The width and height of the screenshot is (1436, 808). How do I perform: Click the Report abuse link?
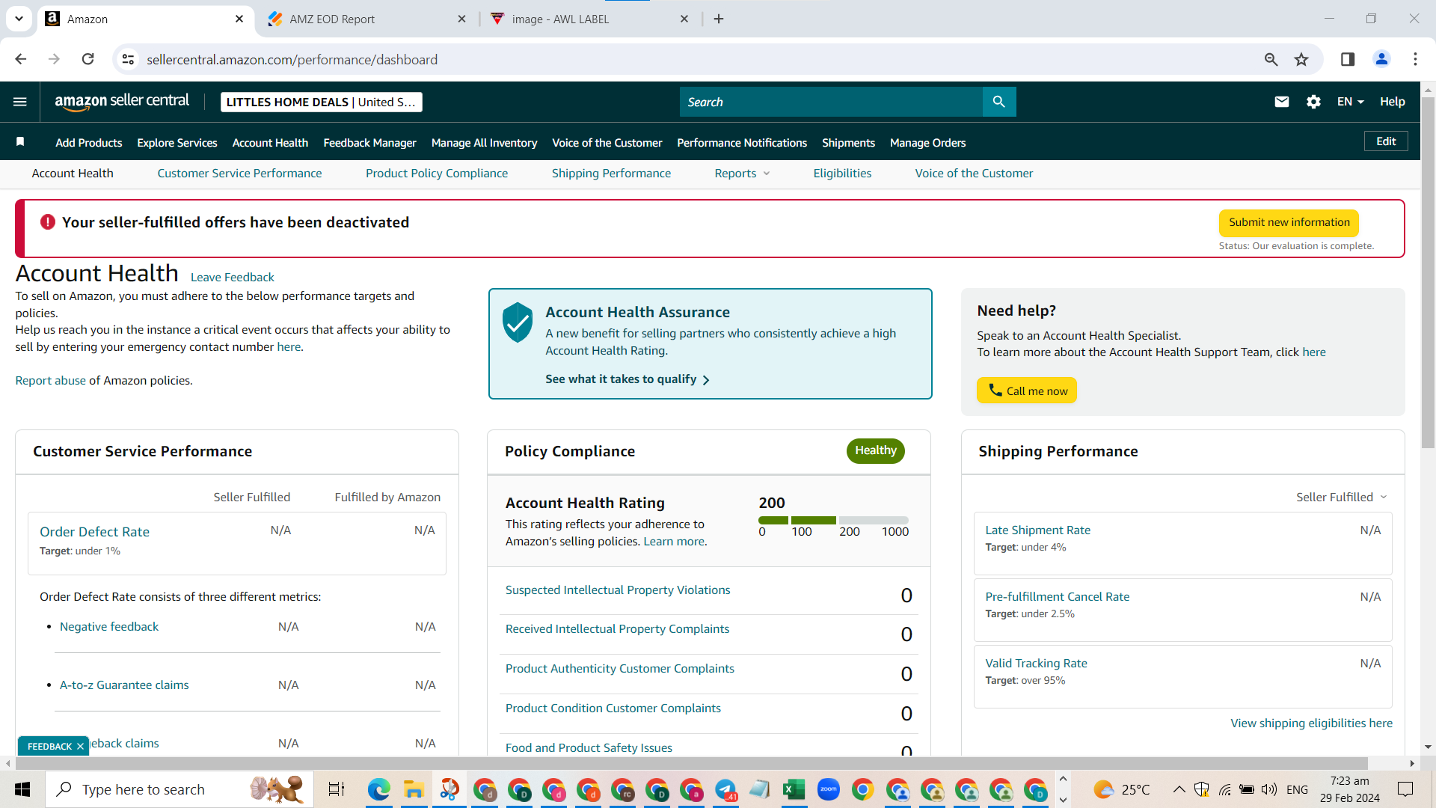click(x=50, y=381)
